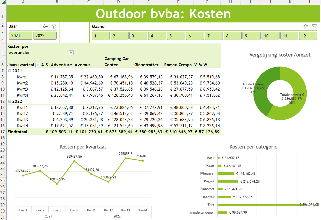Clear the filter on the Maand slicer
The image size is (321, 220).
[314, 27]
